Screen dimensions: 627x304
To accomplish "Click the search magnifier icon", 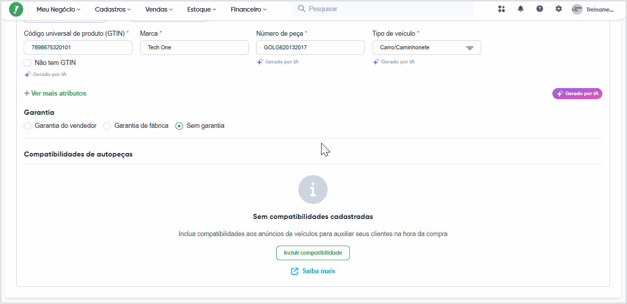I will pos(302,9).
